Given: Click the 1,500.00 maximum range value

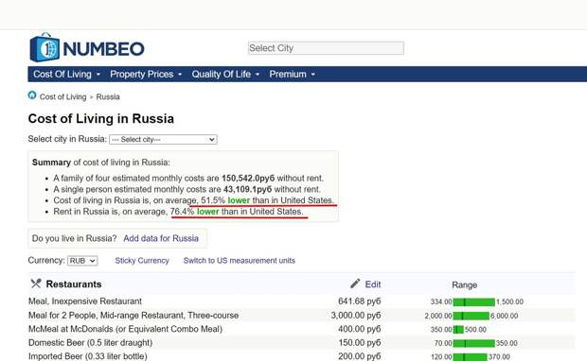Looking at the screenshot, I should pos(509,301).
